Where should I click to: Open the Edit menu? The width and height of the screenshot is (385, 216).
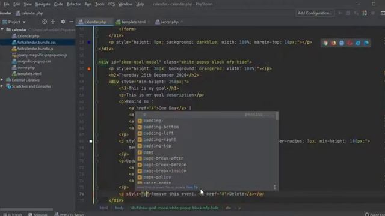click(17, 4)
